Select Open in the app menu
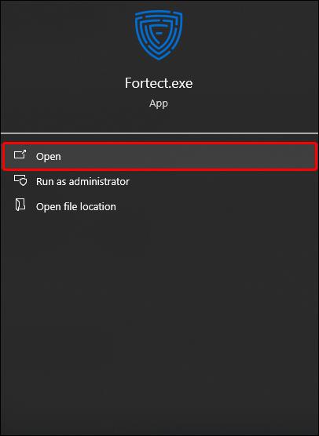This screenshot has height=436, width=319. [160, 156]
